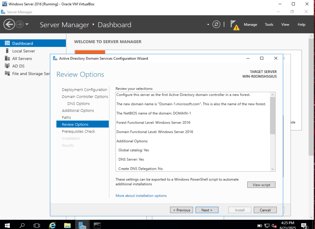
Task: Click the battery tray icon
Action: point(260,226)
